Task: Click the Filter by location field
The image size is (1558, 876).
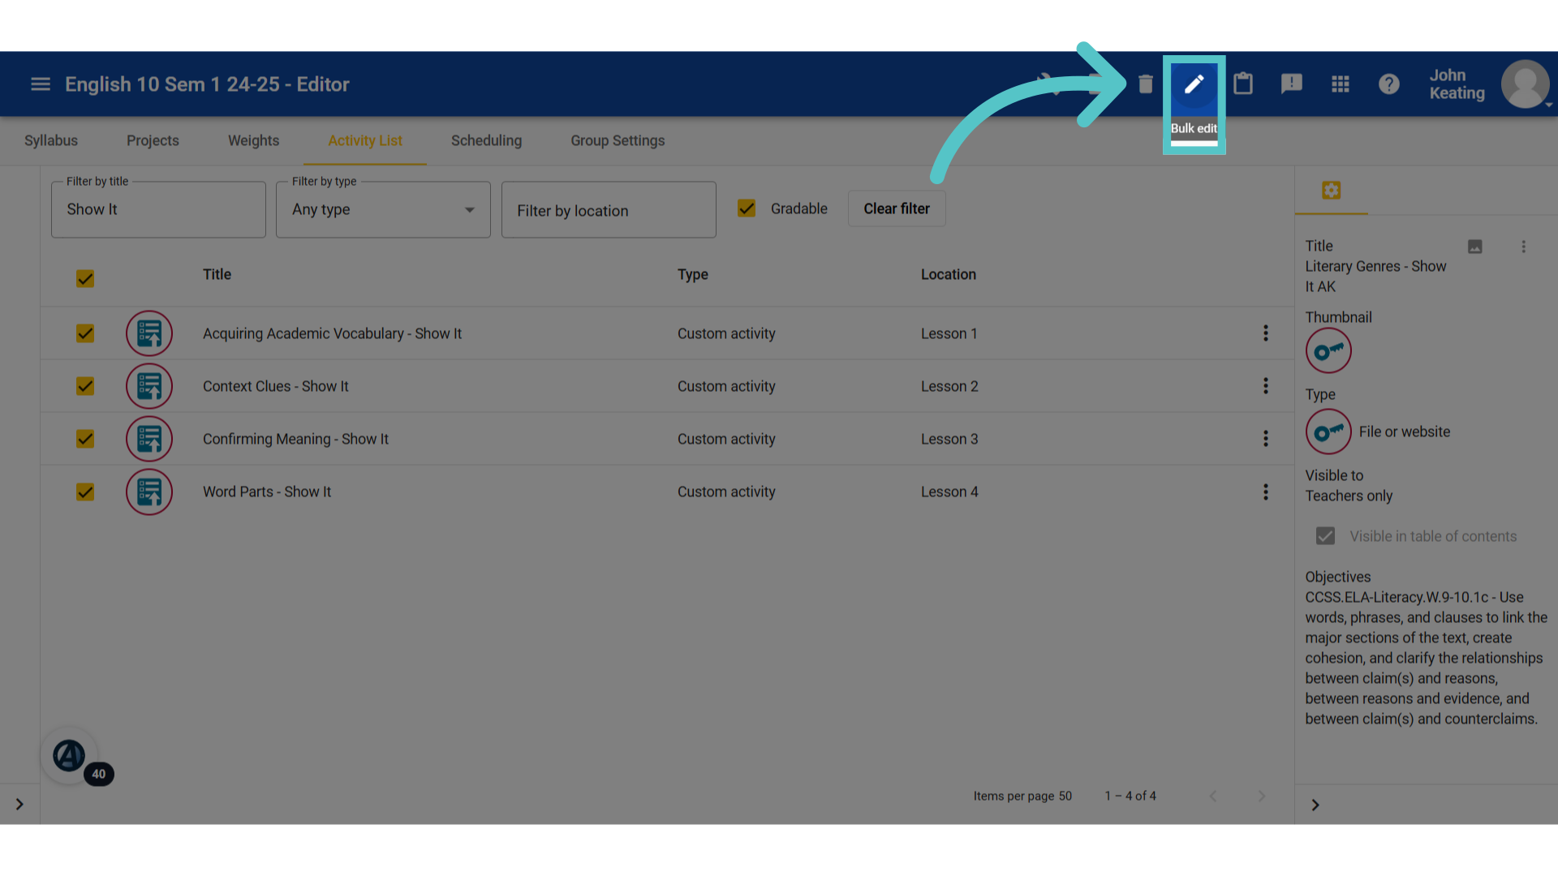Action: coord(609,209)
